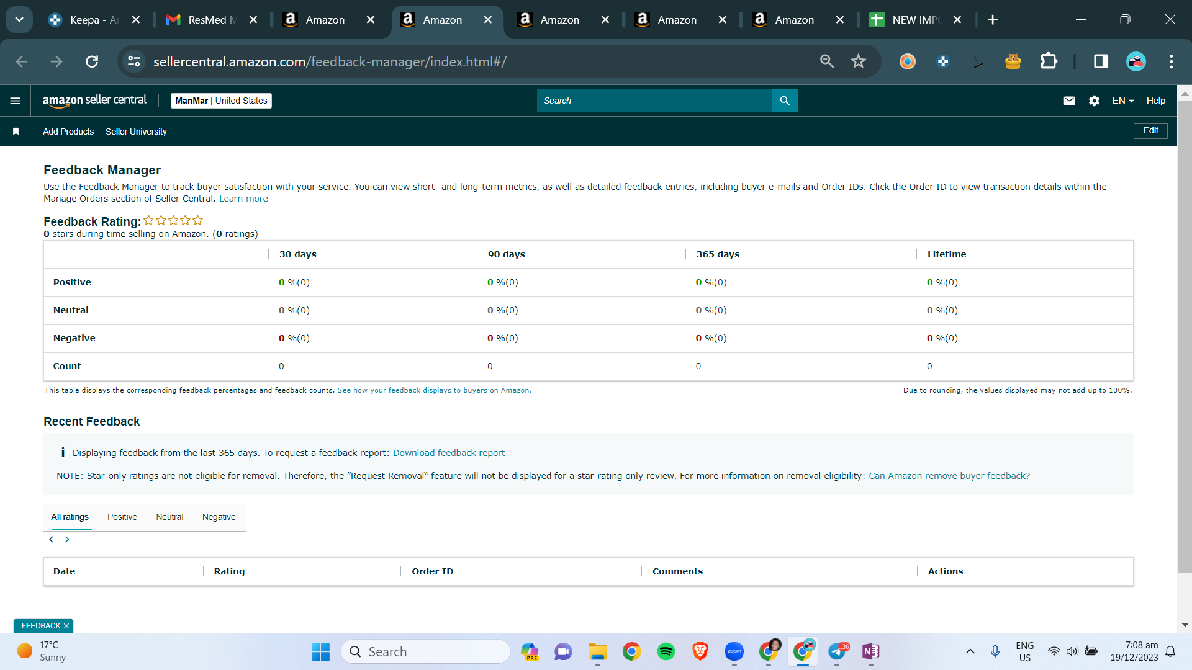Click the browser forward arrow
The height and width of the screenshot is (670, 1192).
[x=56, y=61]
